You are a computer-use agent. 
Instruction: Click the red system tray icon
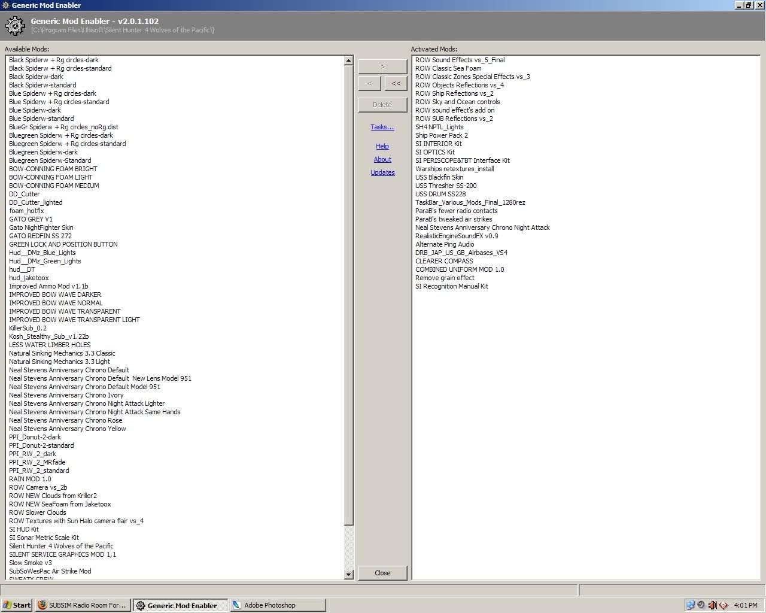tap(723, 605)
